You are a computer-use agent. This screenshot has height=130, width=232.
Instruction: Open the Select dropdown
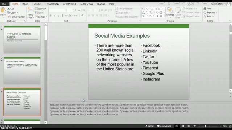point(209,17)
